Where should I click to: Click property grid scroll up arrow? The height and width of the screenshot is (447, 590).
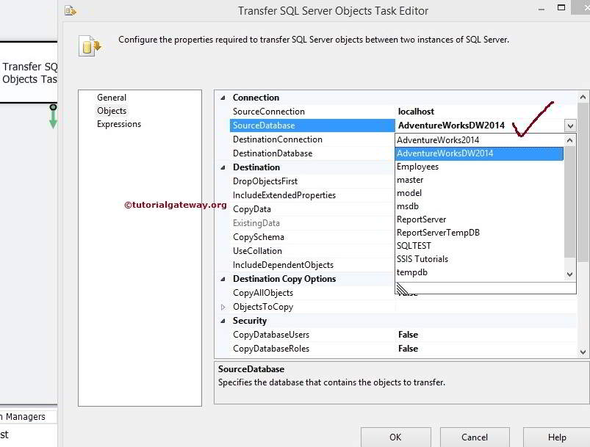coord(583,97)
